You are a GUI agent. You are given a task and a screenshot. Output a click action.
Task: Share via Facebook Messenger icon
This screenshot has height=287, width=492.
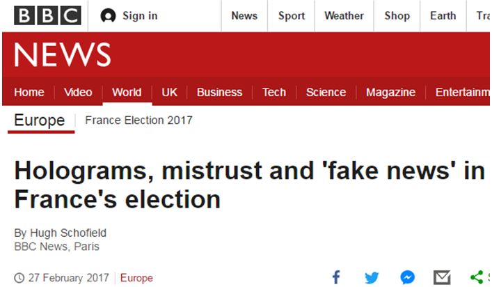(x=408, y=277)
